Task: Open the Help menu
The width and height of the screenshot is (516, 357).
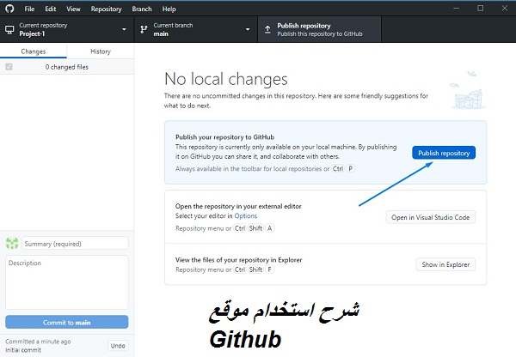Action: coord(169,9)
